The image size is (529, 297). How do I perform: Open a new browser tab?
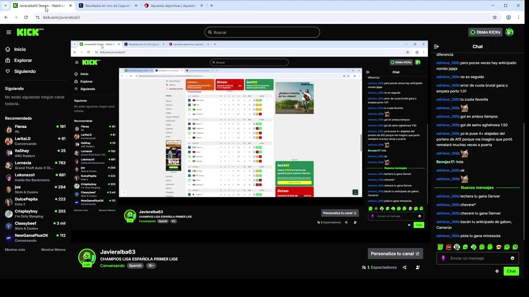coord(211,6)
